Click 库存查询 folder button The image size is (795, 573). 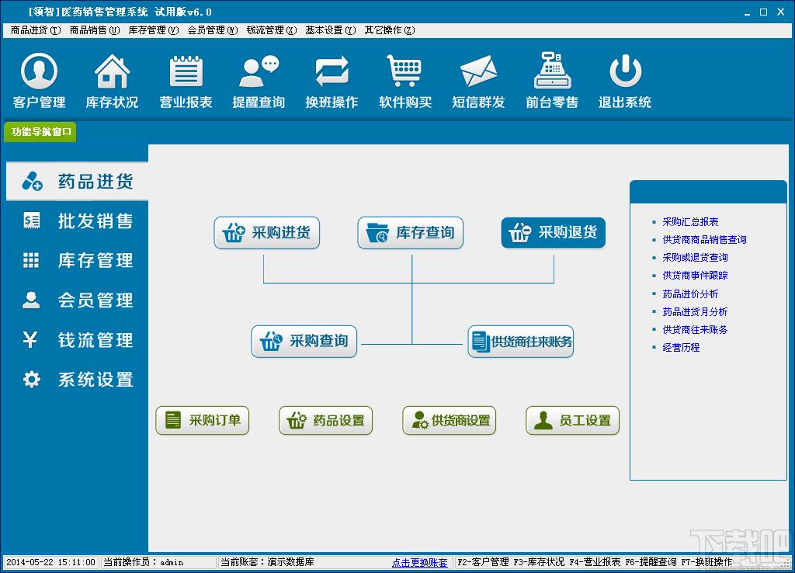(x=410, y=233)
